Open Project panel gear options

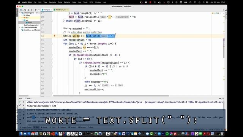[35, 10]
